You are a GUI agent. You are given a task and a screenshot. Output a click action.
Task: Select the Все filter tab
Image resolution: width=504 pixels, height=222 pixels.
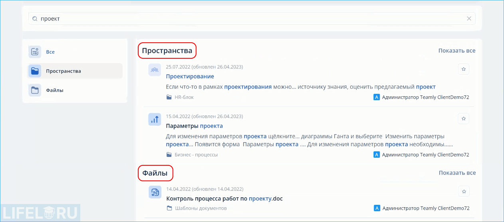click(x=75, y=52)
